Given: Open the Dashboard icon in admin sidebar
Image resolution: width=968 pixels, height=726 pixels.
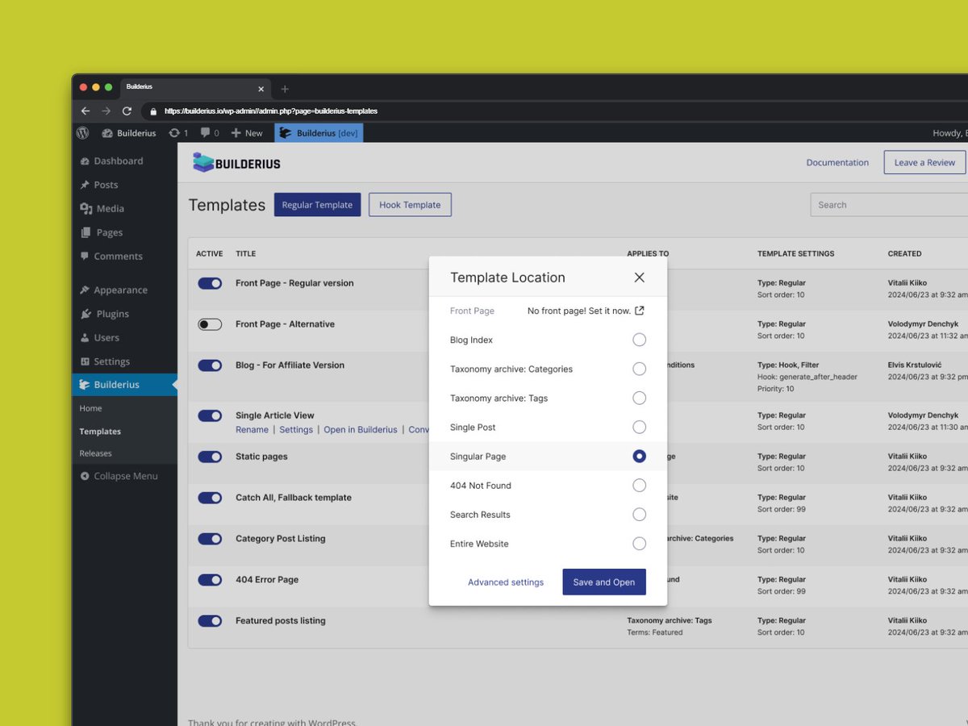Looking at the screenshot, I should coord(86,161).
